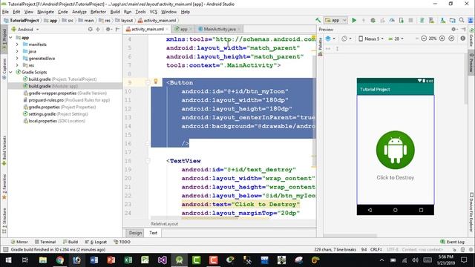475x267 pixels.
Task: Click zoom to fit screen in Preview
Action: 451,39
